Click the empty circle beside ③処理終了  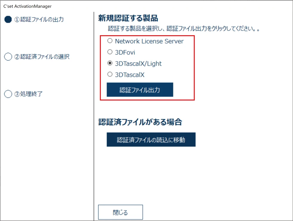8,94
